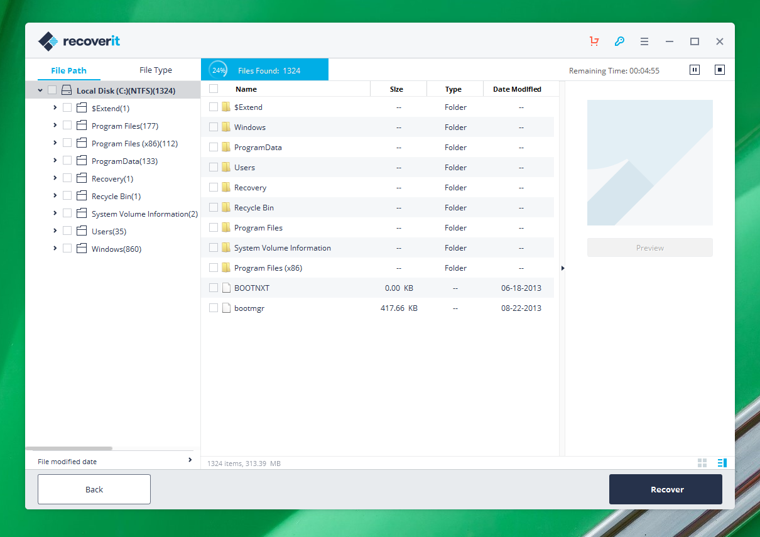Expand the Program Files (x86)(112) node
760x537 pixels.
[55, 143]
